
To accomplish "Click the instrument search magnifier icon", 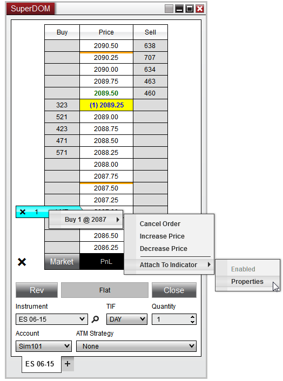I will 95,319.
